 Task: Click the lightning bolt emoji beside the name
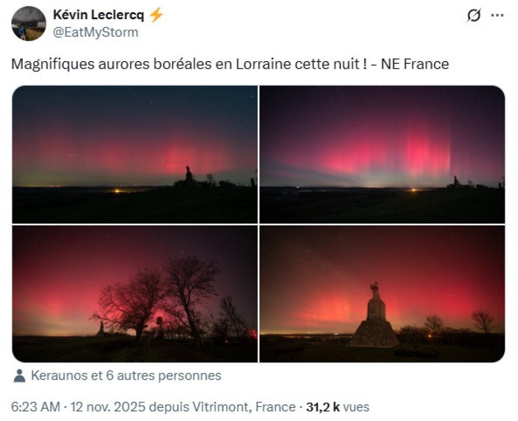[156, 15]
